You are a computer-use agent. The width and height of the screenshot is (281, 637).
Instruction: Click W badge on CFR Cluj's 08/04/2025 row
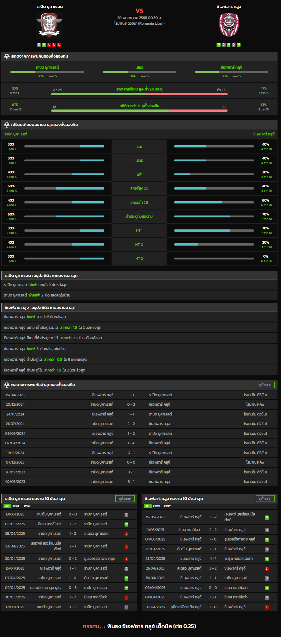coord(267,588)
